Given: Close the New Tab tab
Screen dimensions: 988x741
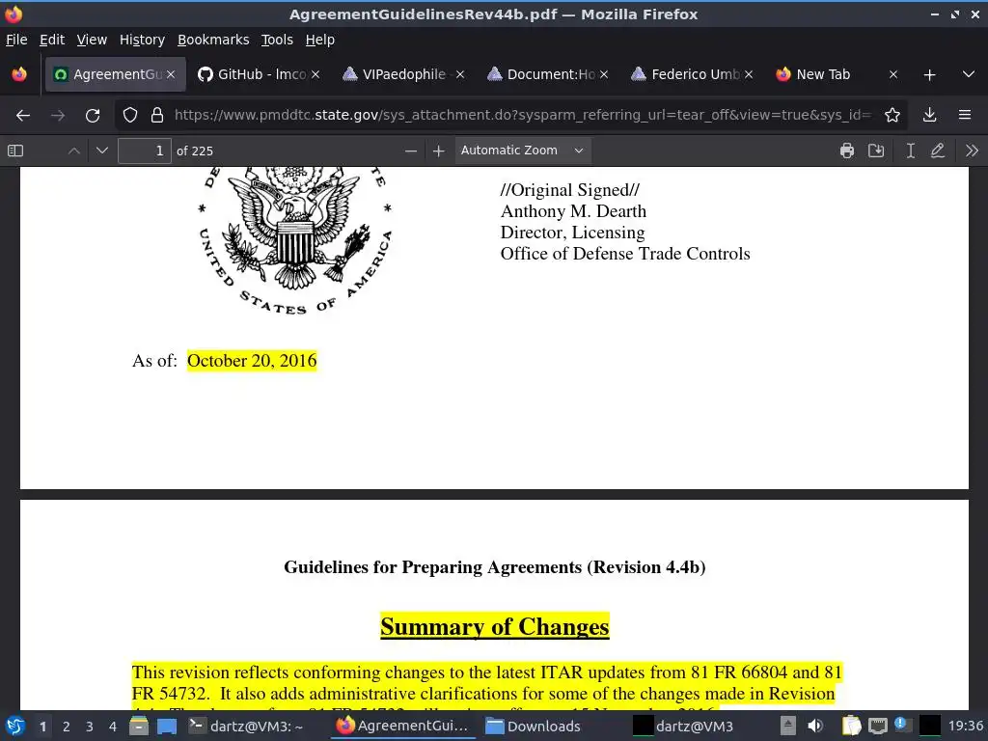Looking at the screenshot, I should click(x=893, y=74).
